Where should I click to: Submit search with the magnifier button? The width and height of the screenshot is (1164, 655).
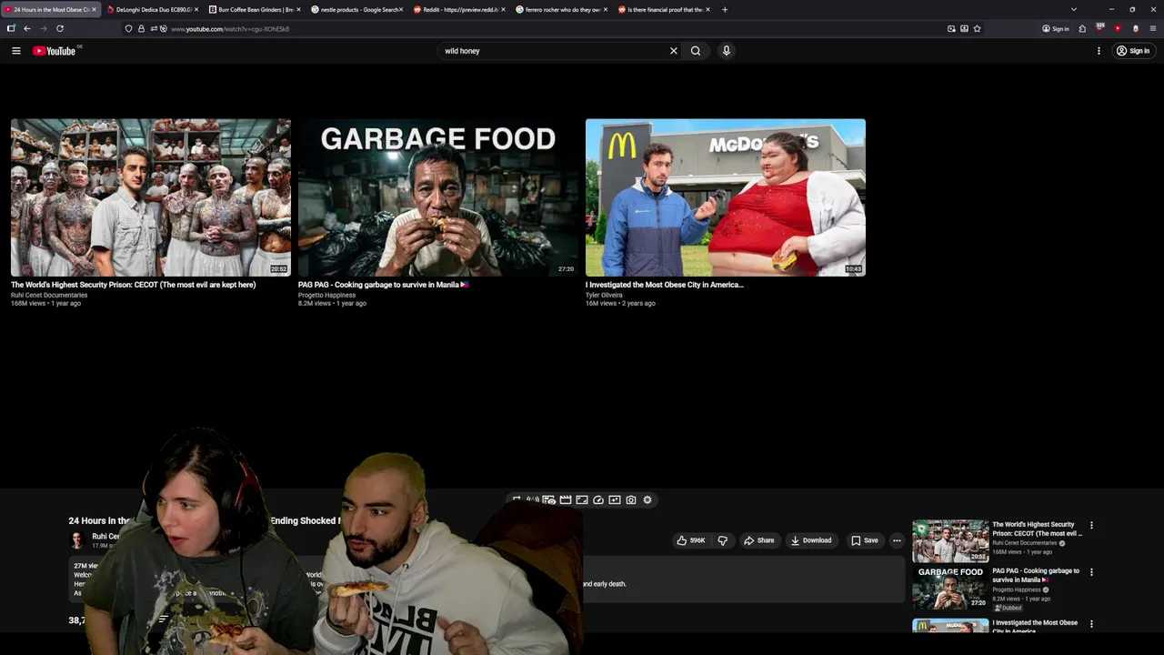click(696, 51)
